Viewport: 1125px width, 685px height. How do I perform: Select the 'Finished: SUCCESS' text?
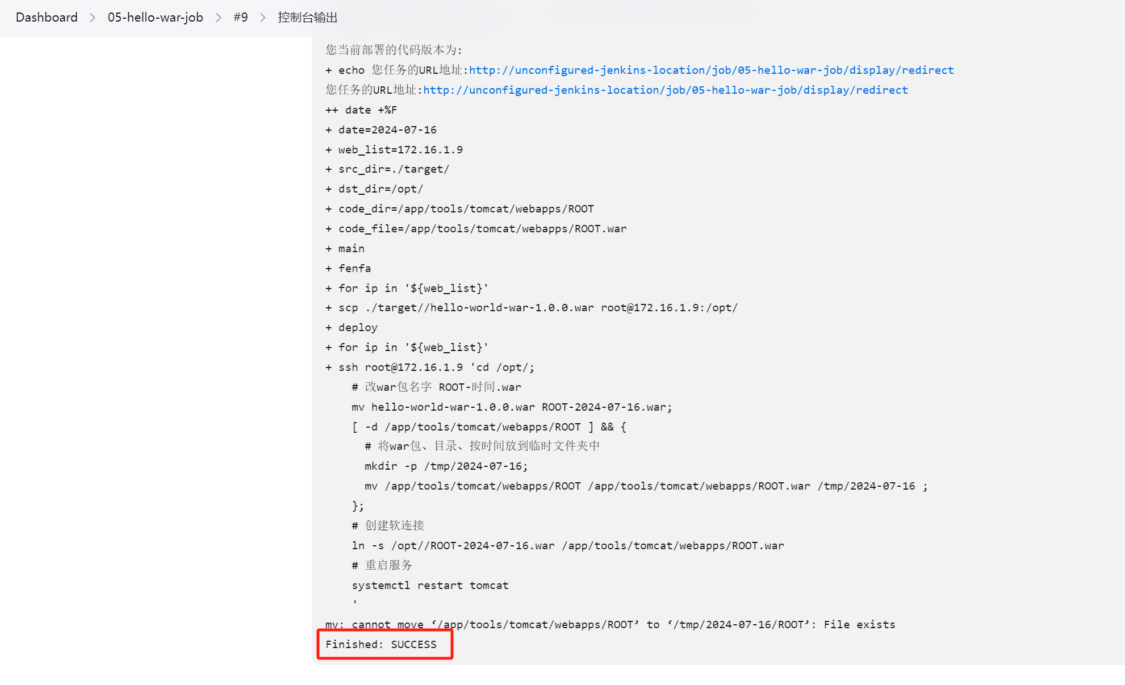381,644
